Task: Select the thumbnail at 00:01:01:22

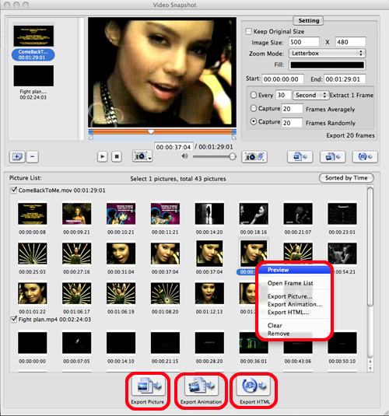Action: (33, 293)
